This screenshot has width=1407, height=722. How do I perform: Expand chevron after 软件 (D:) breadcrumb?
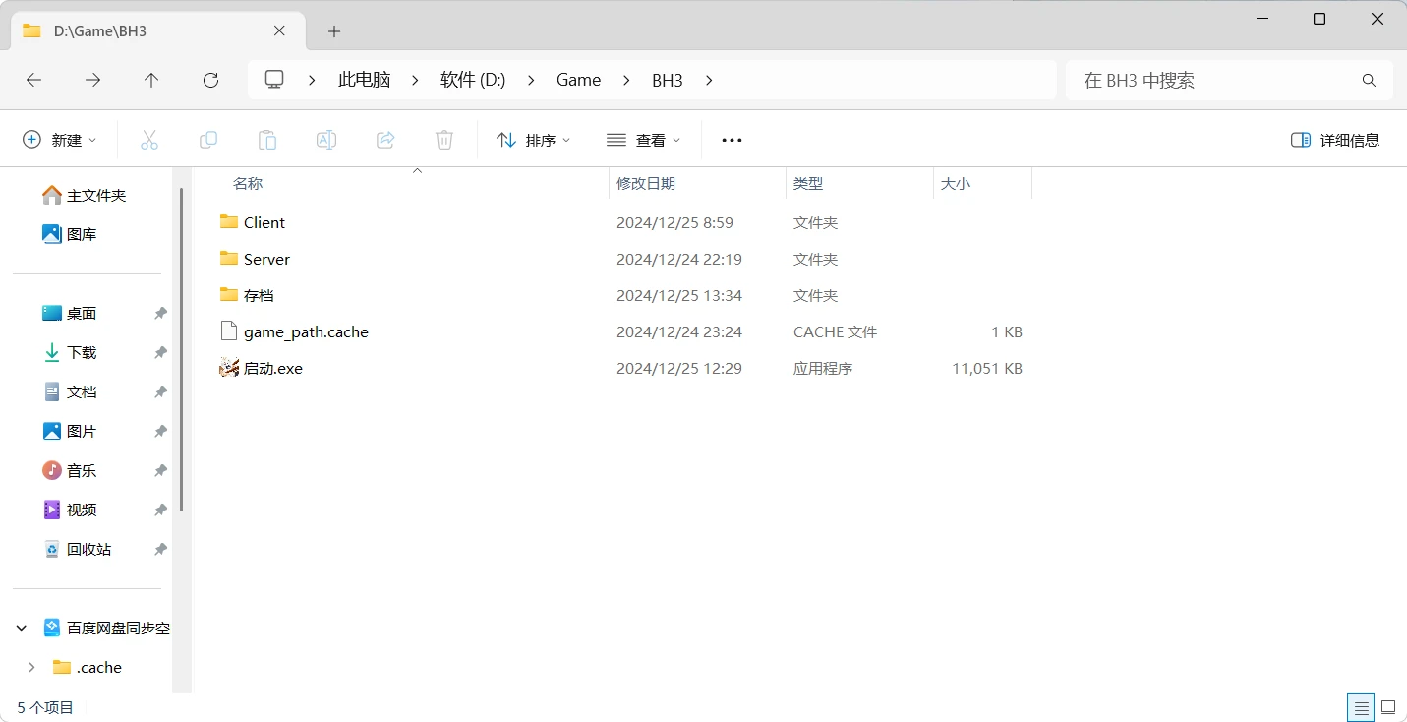coord(531,81)
